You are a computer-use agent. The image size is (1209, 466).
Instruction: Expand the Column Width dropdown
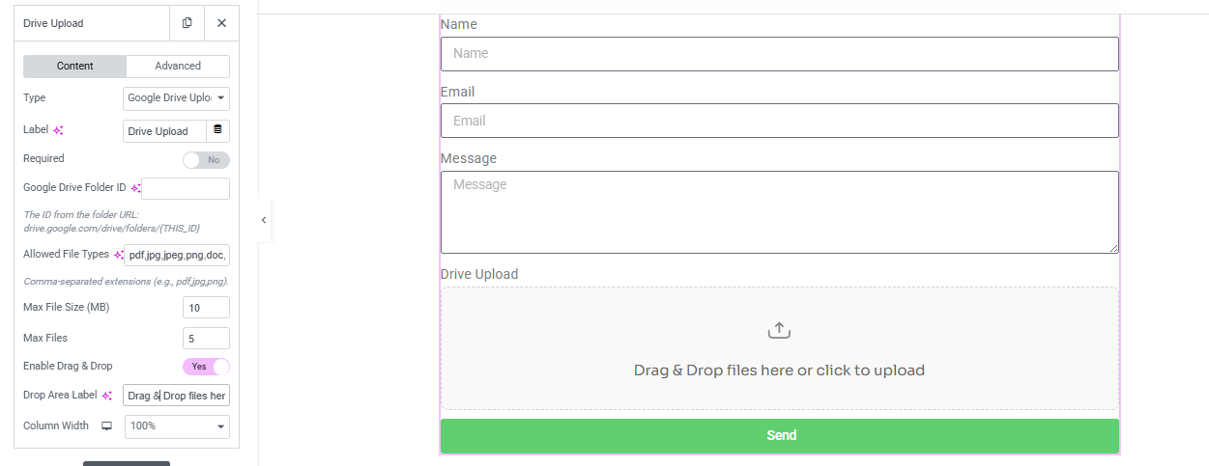(x=177, y=426)
